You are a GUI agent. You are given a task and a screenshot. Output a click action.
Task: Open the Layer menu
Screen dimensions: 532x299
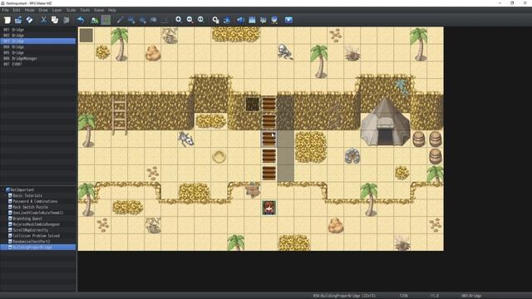point(57,10)
